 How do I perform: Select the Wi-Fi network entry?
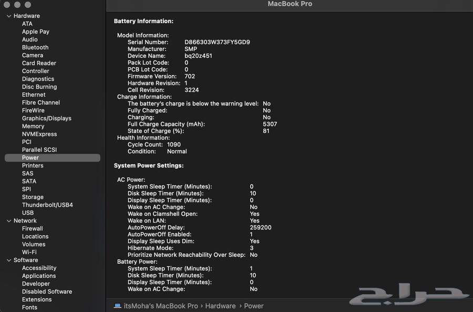[29, 252]
